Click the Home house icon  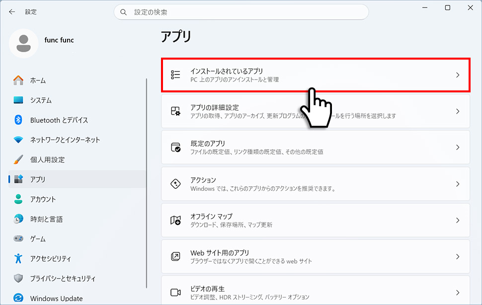[18, 80]
